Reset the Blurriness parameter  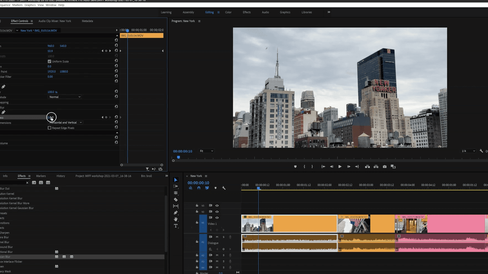[x=116, y=117]
